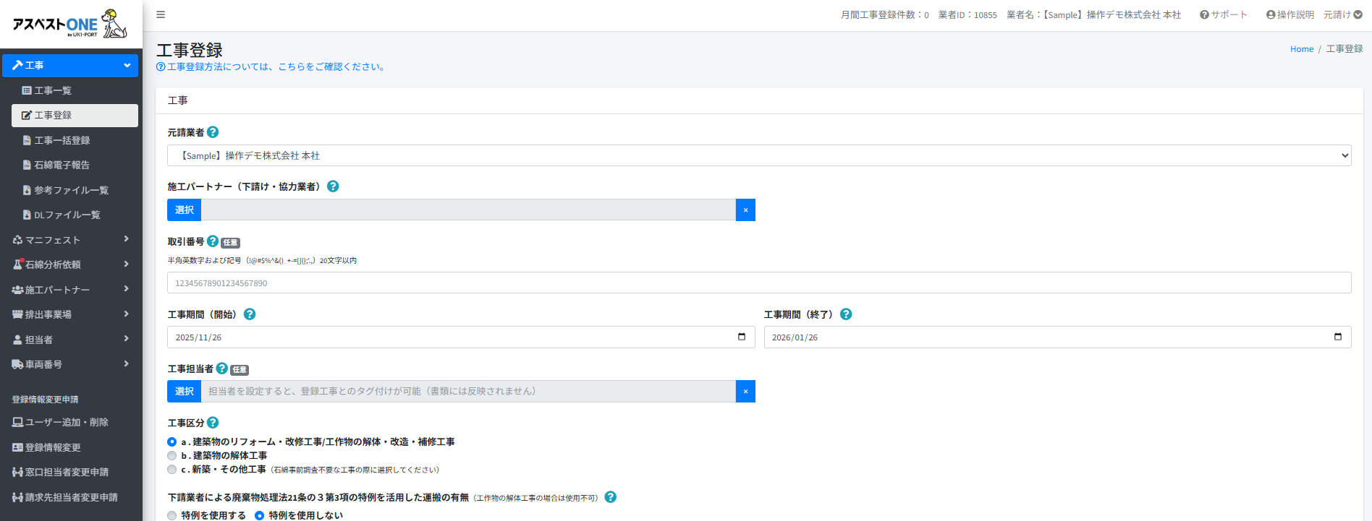Choose 特例を使用する radio option
The width and height of the screenshot is (1372, 521).
[172, 515]
